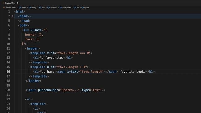This screenshot has width=201, height=113.
Task: Click "favs.length > 0" condition string
Action: pyautogui.click(x=72, y=67)
